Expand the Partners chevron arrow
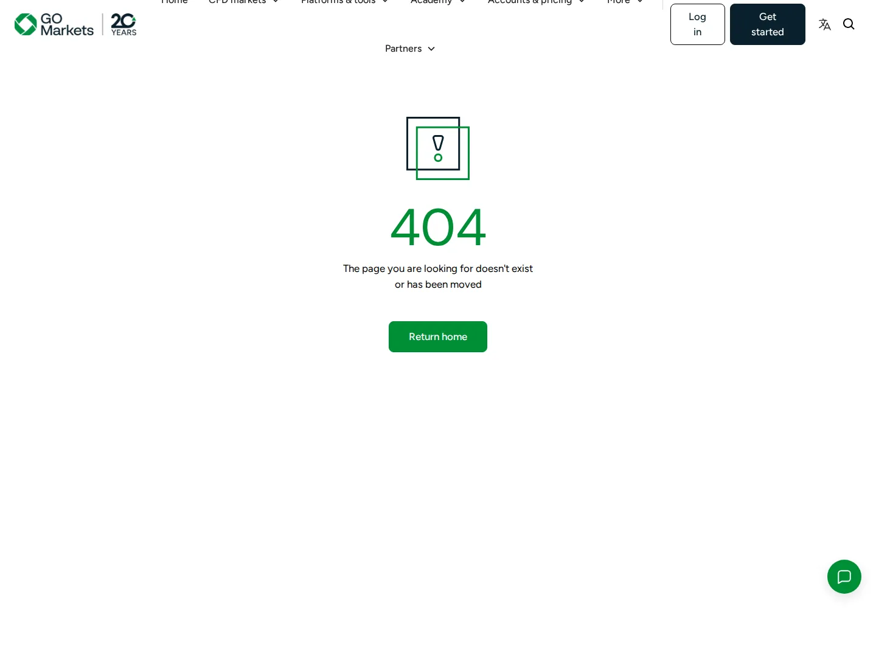 [x=431, y=49]
